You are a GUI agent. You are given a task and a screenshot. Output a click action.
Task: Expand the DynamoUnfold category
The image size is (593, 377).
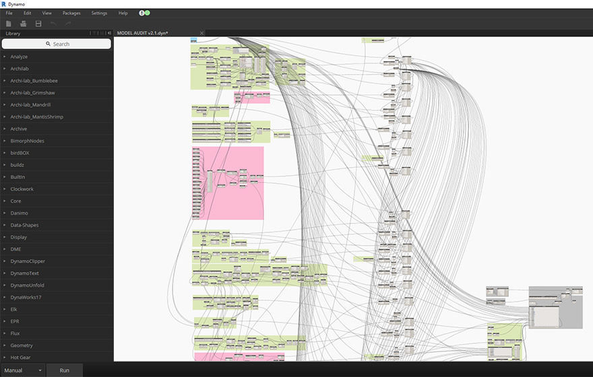[57, 285]
